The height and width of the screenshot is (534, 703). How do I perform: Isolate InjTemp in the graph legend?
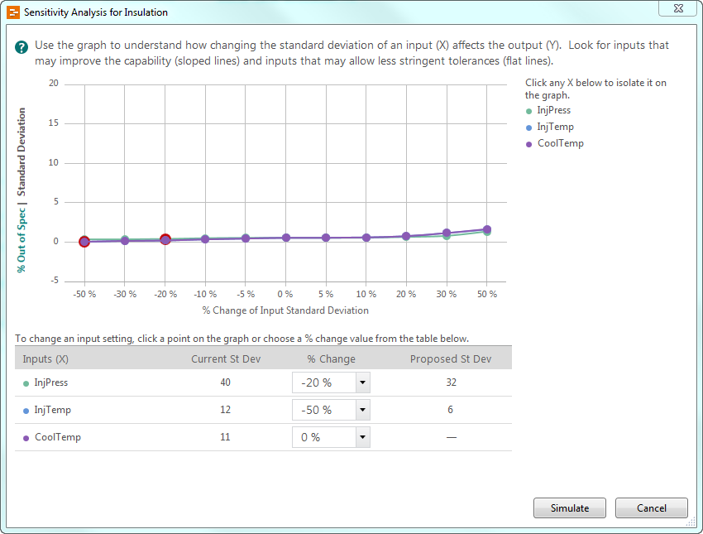[x=555, y=127]
